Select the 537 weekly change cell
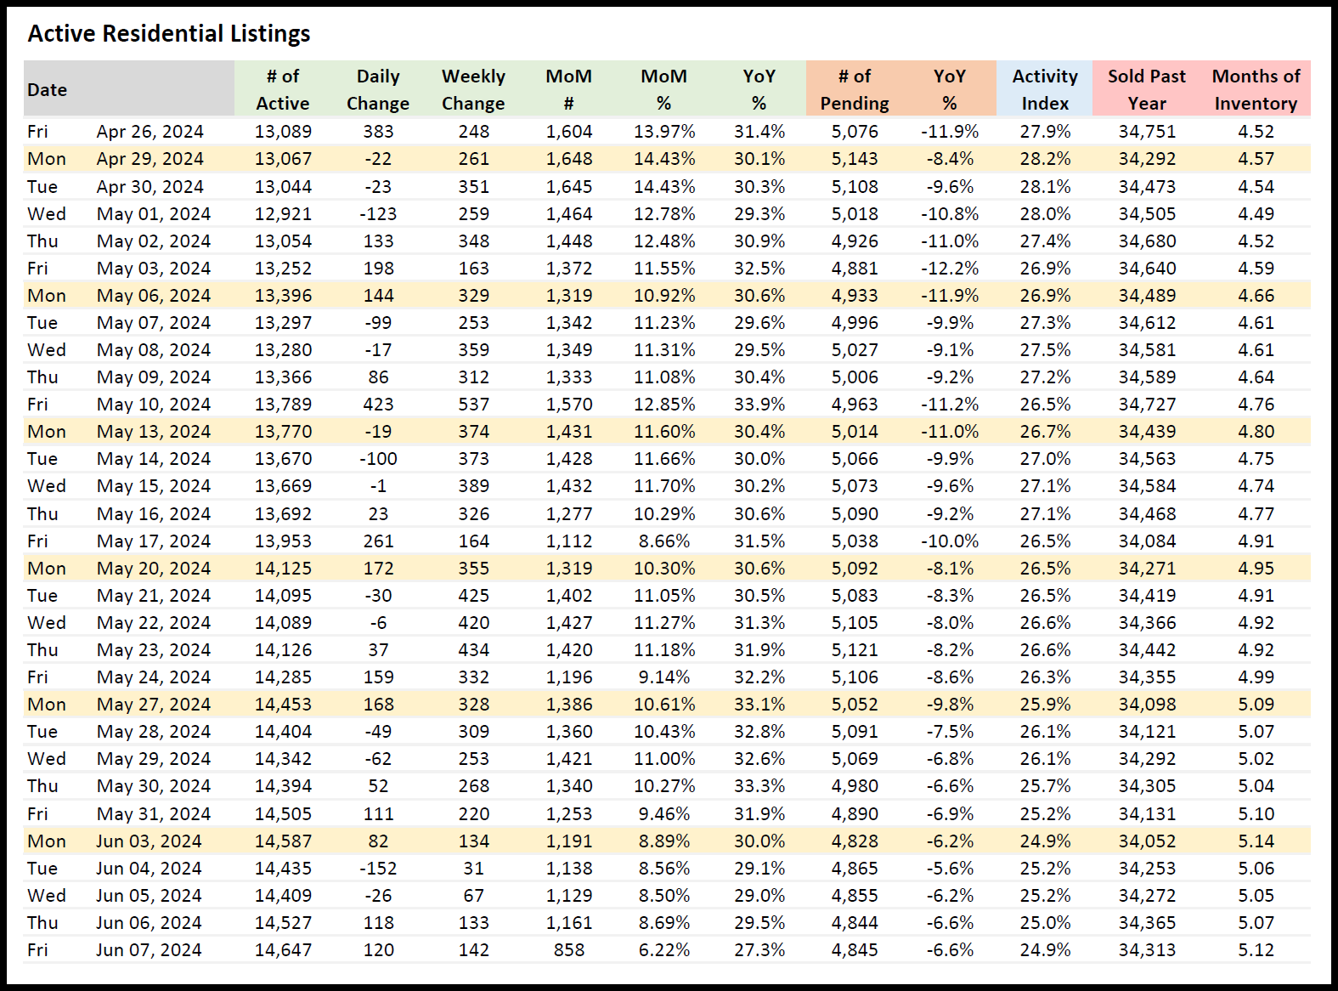This screenshot has height=991, width=1338. tap(474, 405)
